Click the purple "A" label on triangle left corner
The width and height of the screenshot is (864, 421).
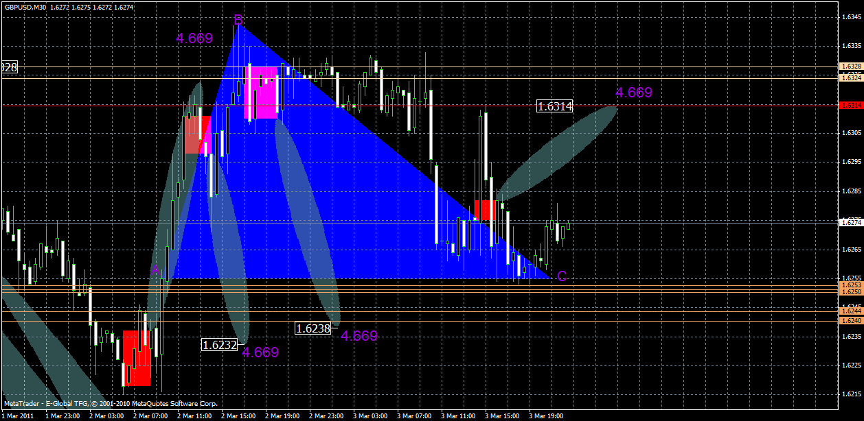coord(155,271)
